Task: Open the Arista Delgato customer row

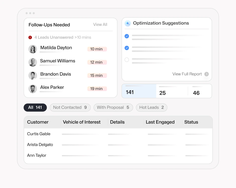Action: [118, 145]
